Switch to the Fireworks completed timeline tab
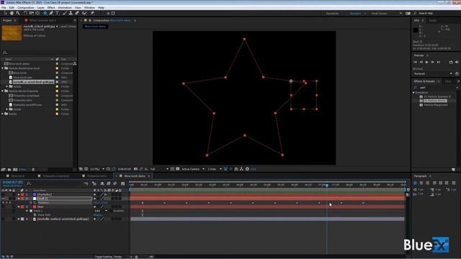Screen dimensions: 461x259 [56, 176]
